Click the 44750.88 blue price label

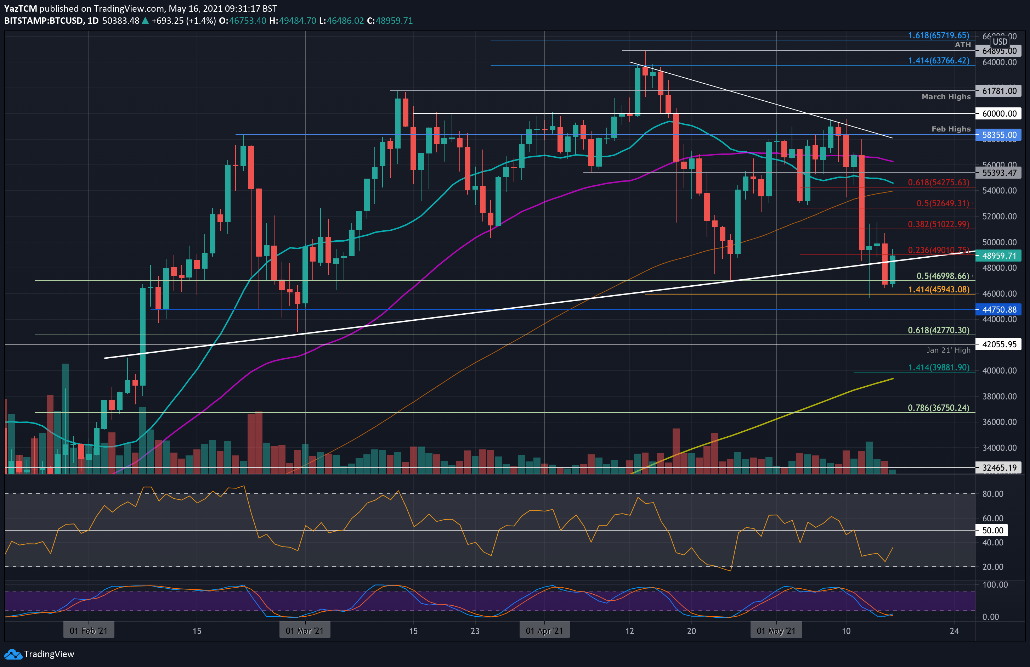click(999, 310)
